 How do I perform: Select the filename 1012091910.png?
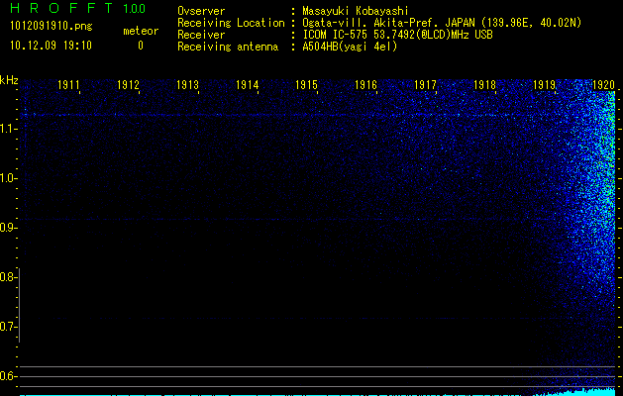point(52,26)
